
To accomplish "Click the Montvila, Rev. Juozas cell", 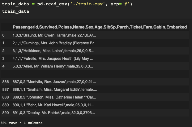I will [x=54, y=82].
